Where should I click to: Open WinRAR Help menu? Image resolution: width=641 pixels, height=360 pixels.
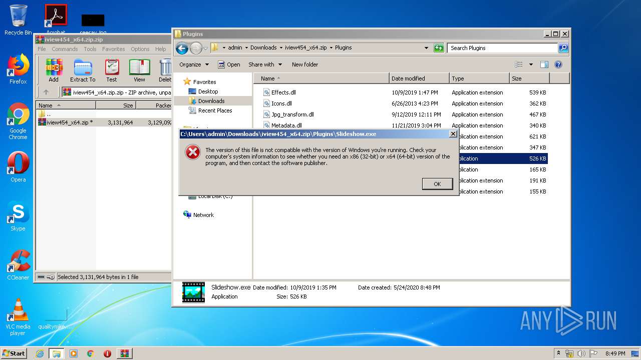(160, 49)
